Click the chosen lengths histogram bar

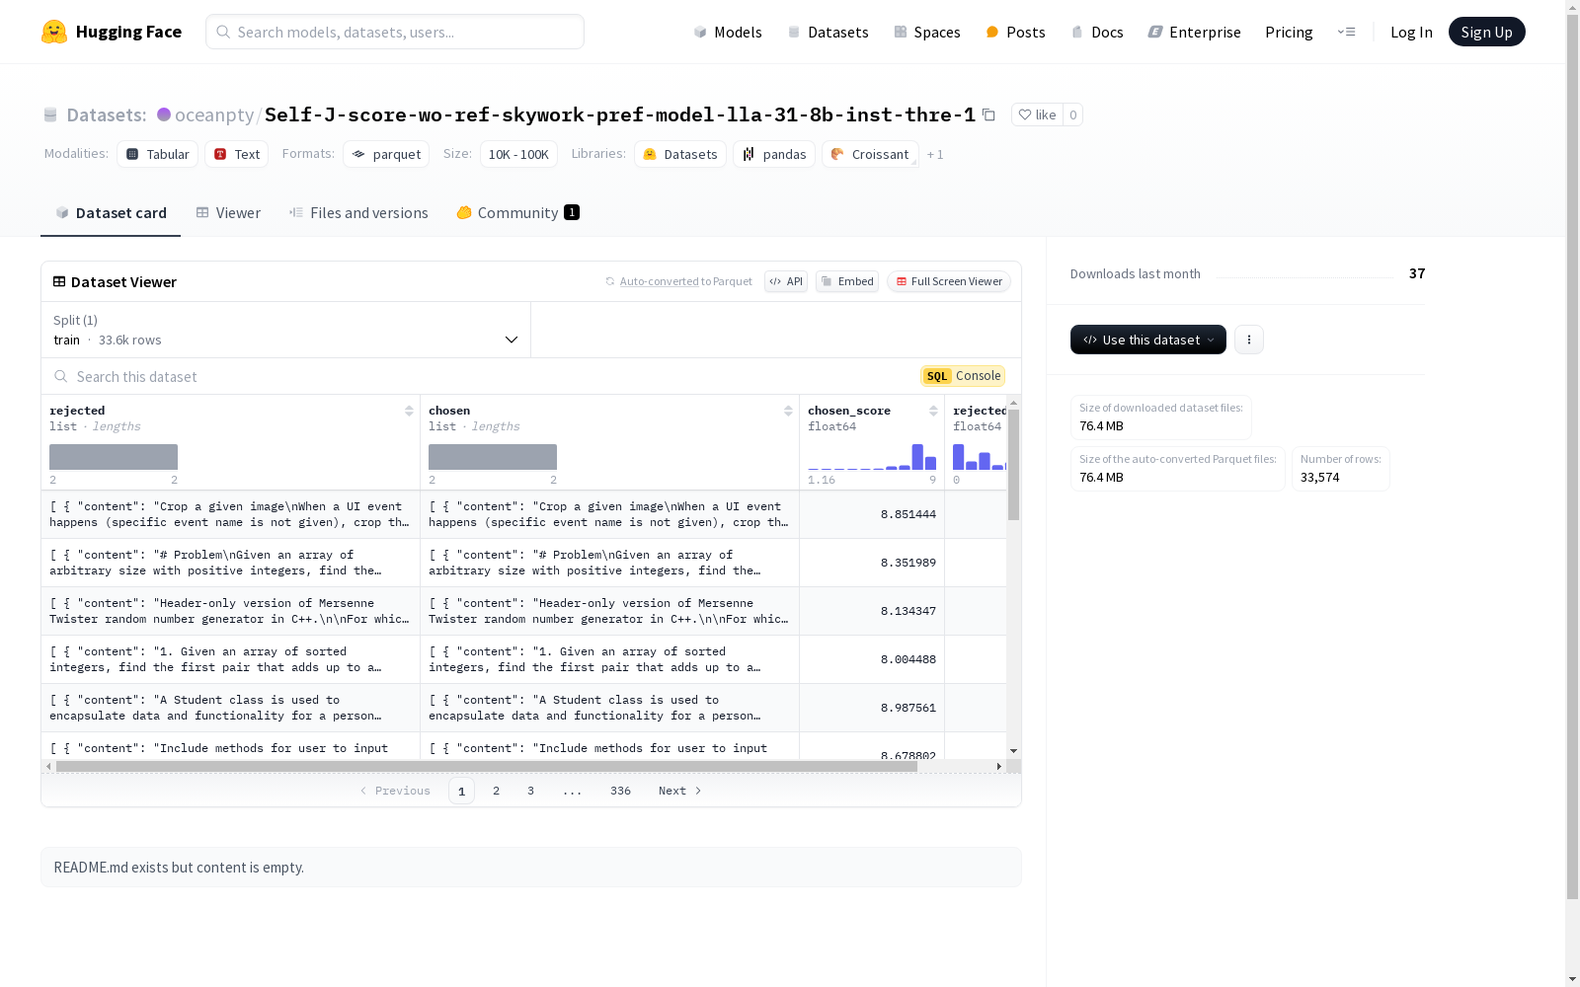click(x=493, y=457)
